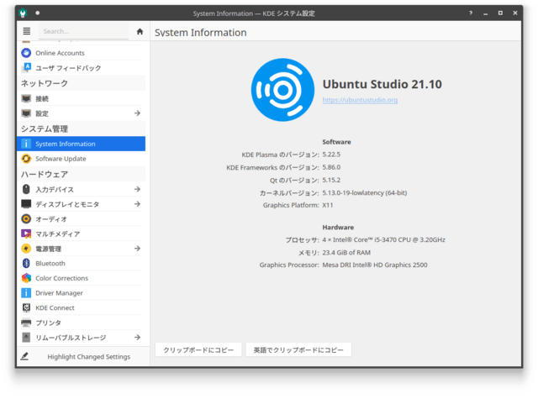Expand the ディスプレイとモニタ arrow
Image resolution: width=538 pixels, height=399 pixels.
137,204
